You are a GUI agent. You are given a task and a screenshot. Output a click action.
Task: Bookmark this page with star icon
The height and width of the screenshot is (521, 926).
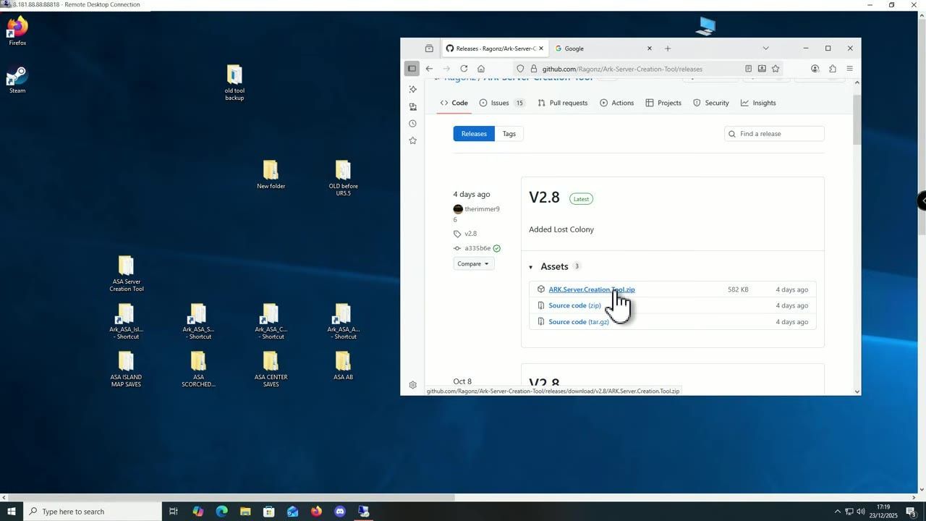tap(776, 69)
